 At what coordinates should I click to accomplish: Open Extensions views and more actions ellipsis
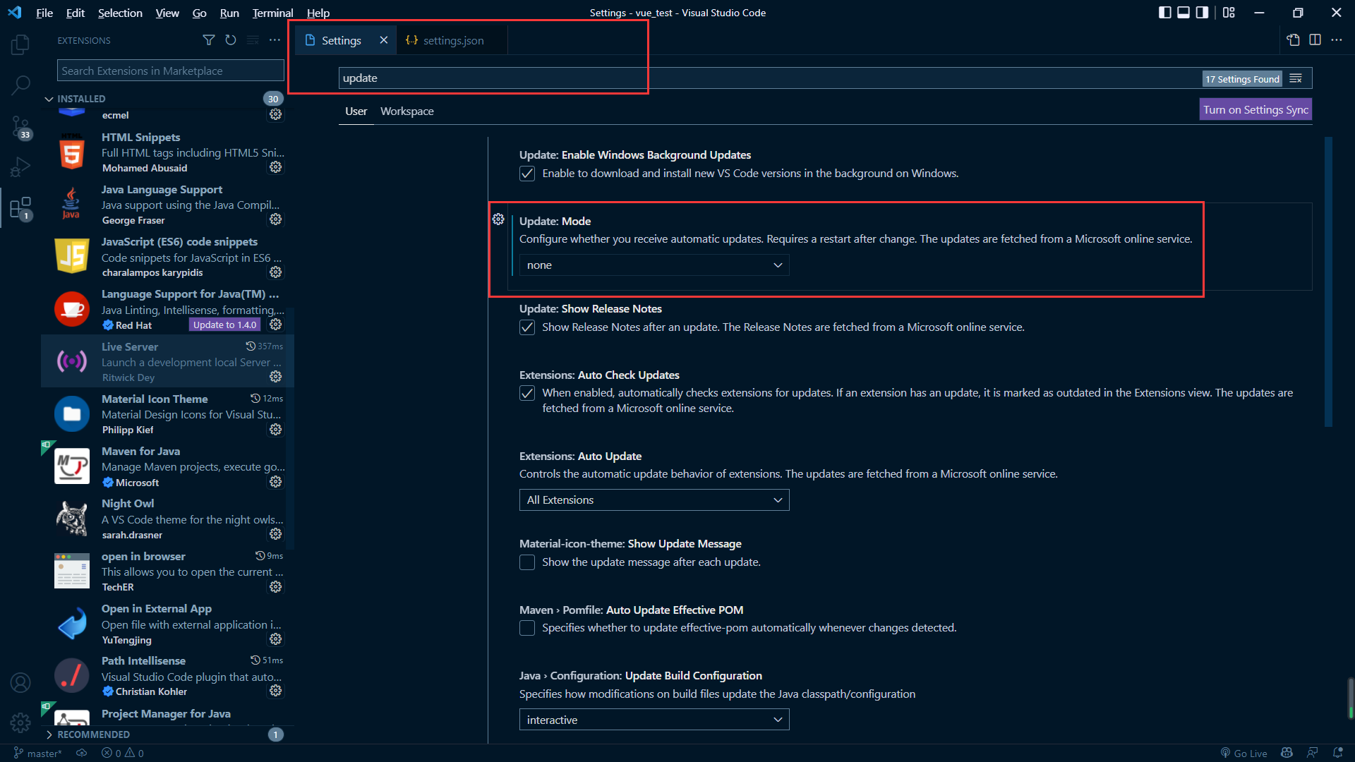click(x=275, y=40)
